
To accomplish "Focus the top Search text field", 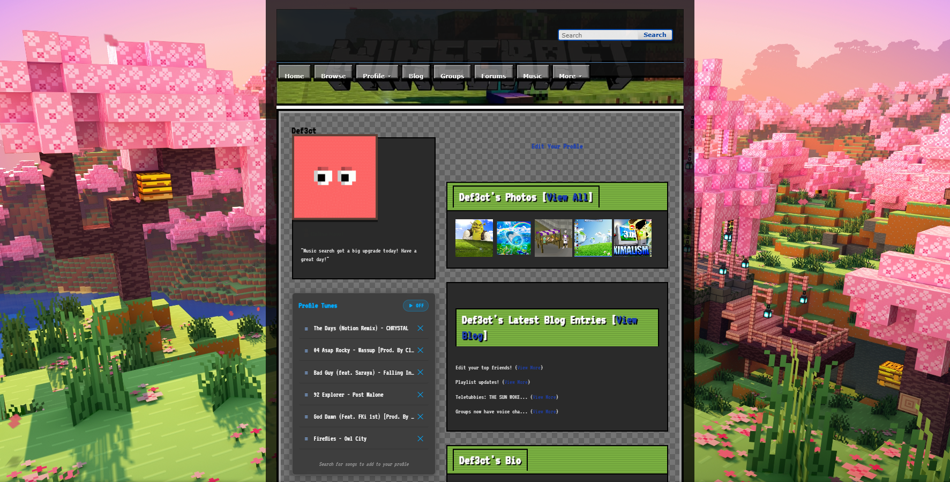I will [x=599, y=35].
